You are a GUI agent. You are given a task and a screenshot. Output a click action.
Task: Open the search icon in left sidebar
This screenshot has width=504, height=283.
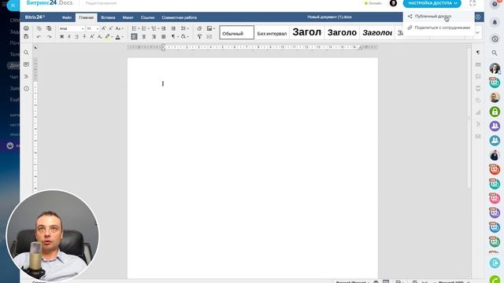coord(26,53)
